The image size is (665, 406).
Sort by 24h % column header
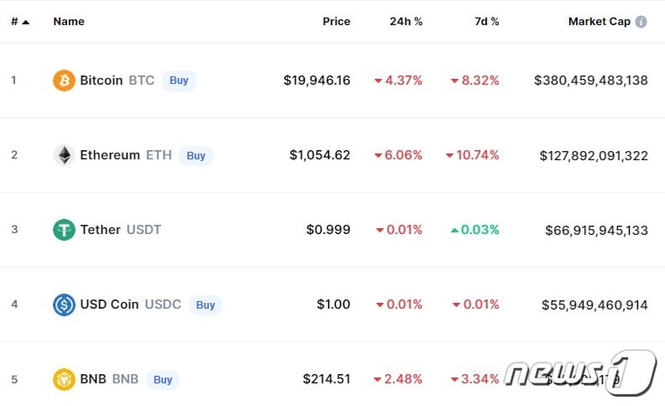406,22
